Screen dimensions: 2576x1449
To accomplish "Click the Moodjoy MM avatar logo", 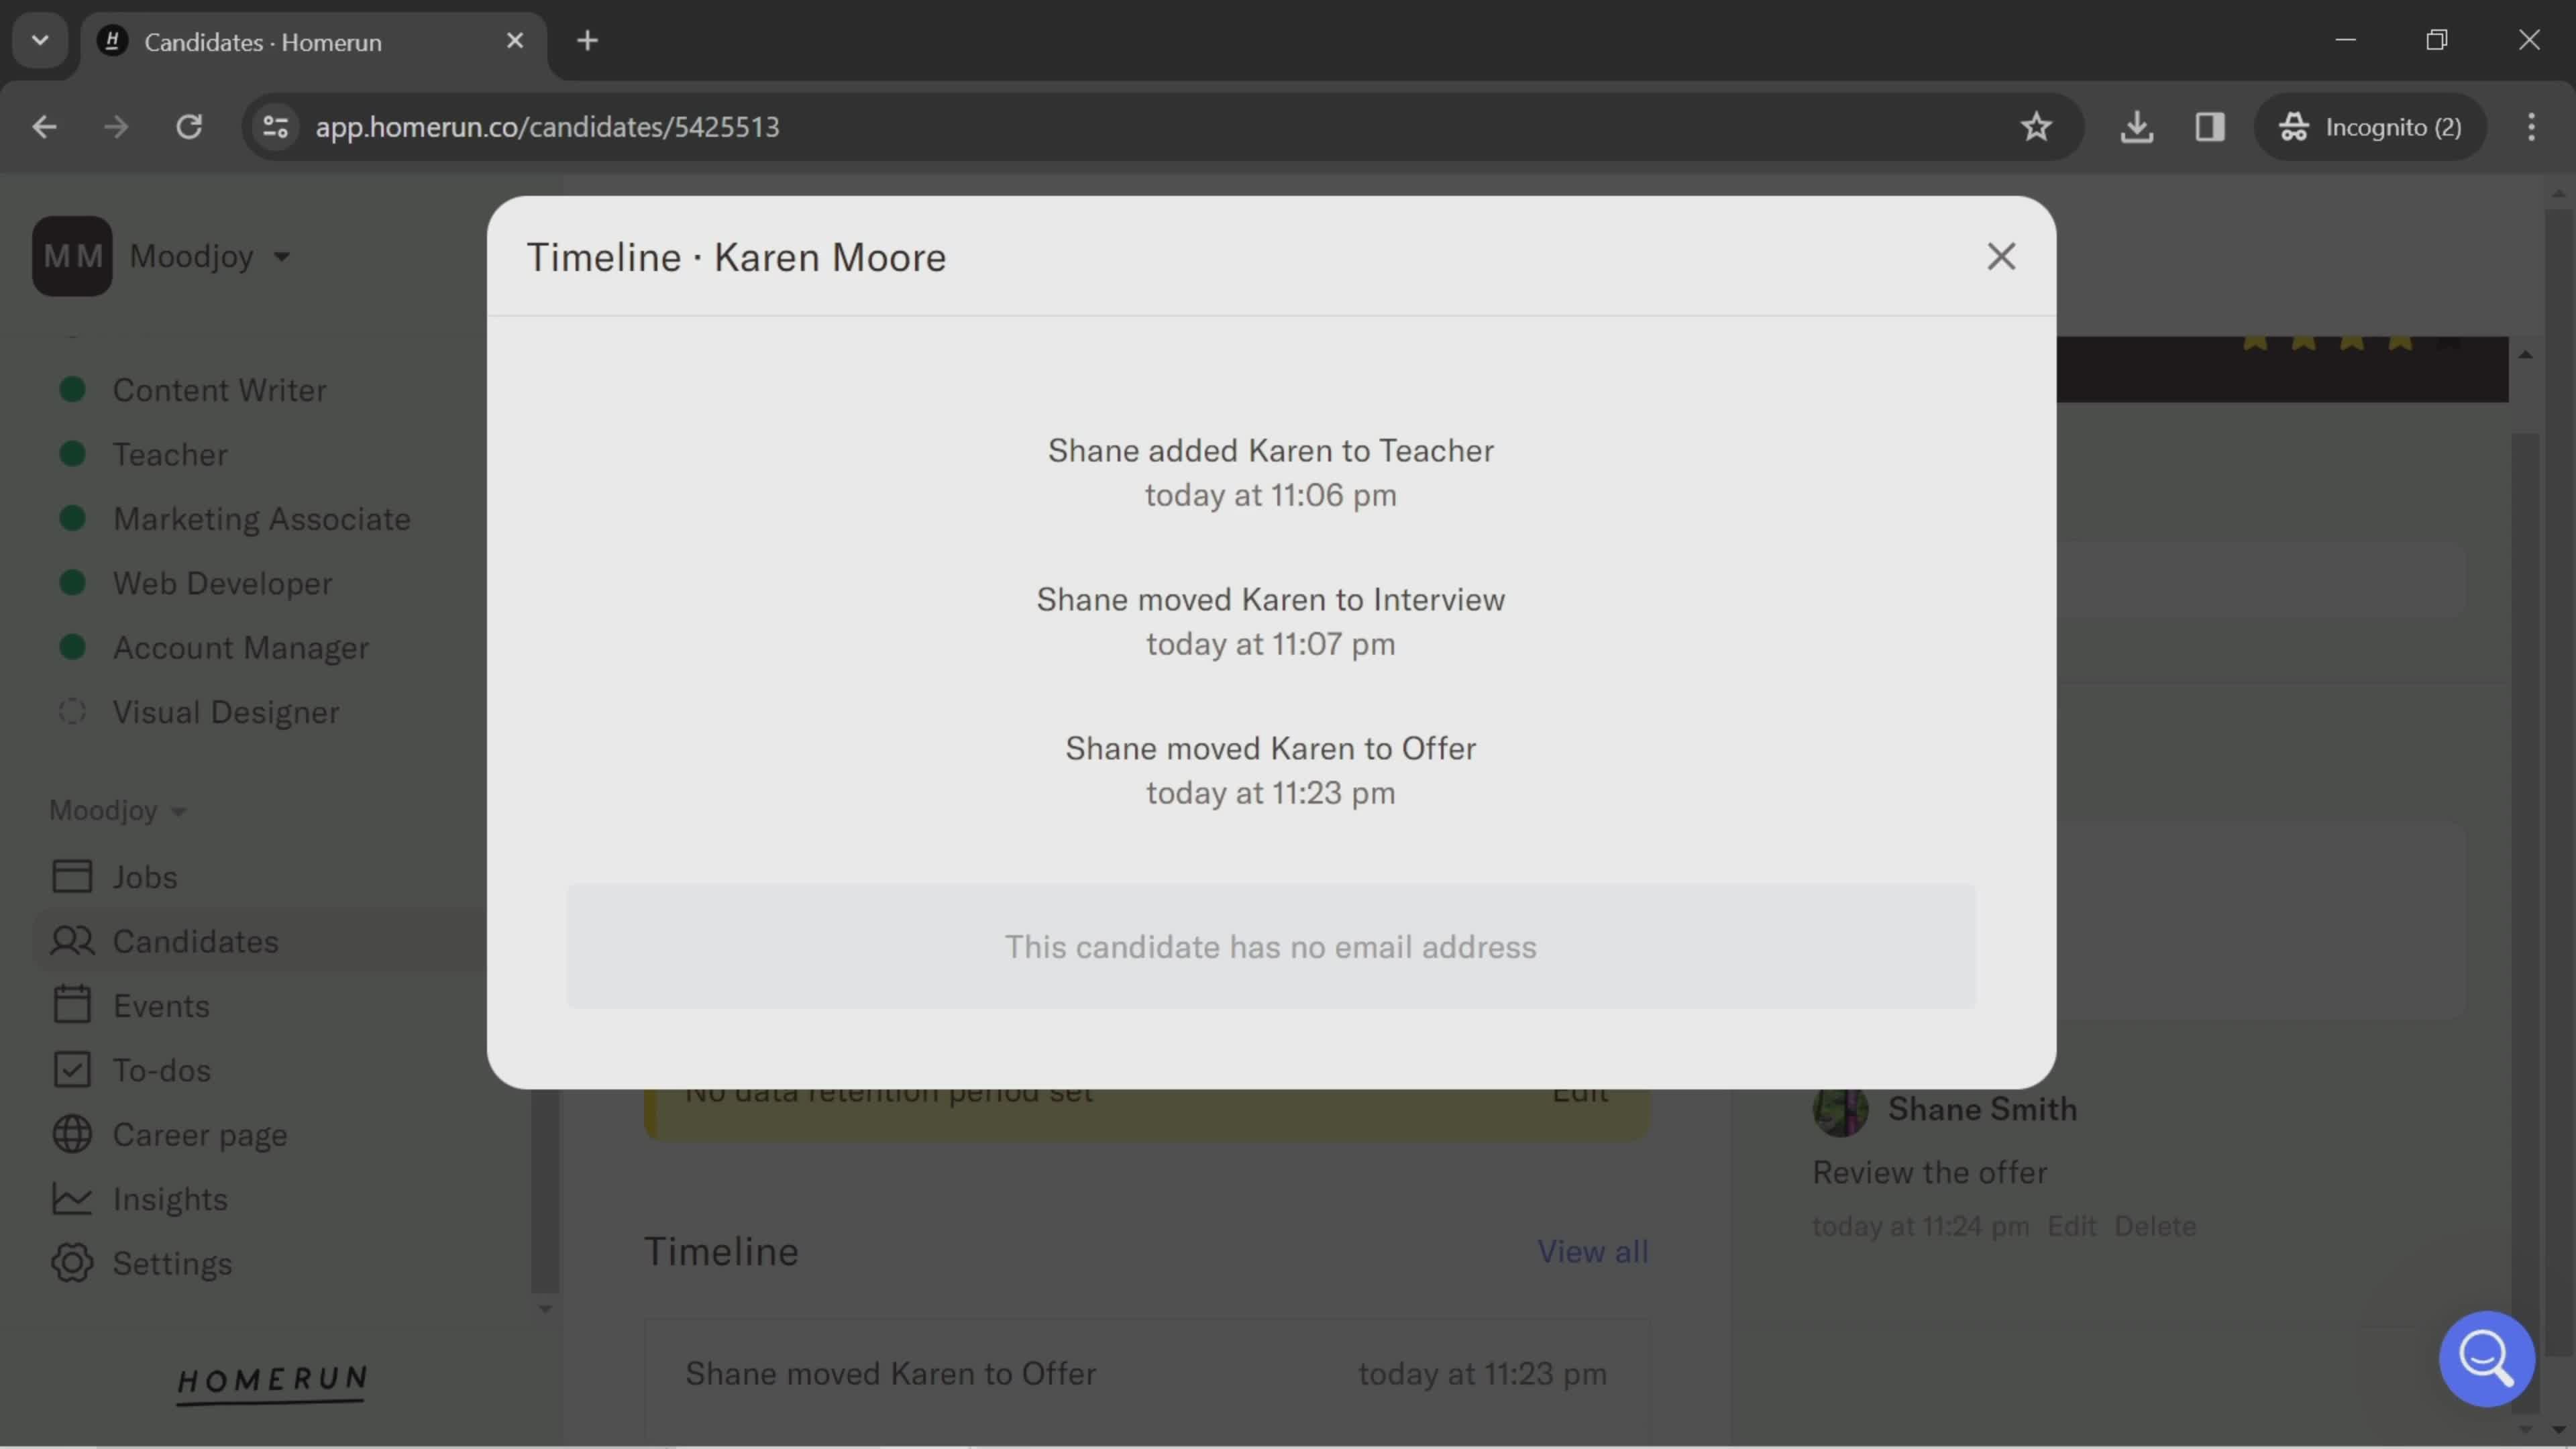I will click(x=72, y=256).
